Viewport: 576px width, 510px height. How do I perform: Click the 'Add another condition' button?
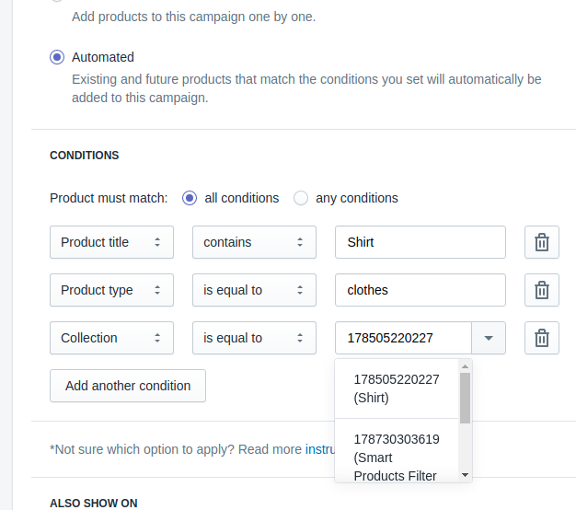coord(128,386)
